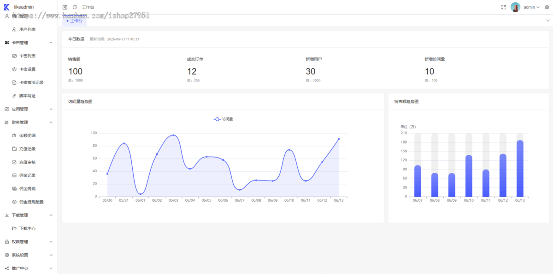Open 卡密激活记录 via its document icon

pyautogui.click(x=14, y=82)
